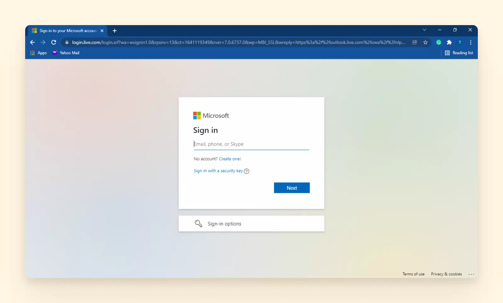Open the Reading list panel

459,53
